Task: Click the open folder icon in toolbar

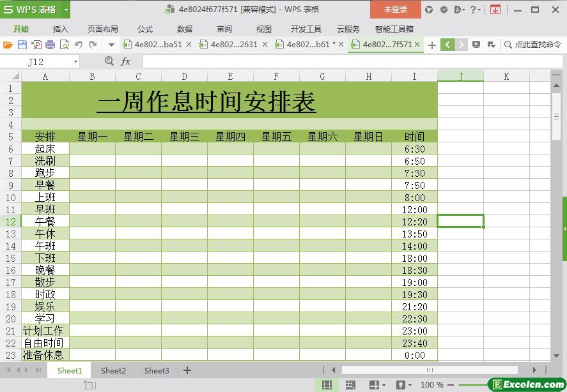Action: (8, 45)
